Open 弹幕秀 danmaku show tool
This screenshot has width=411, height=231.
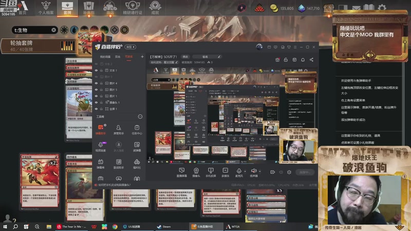[x=101, y=164]
